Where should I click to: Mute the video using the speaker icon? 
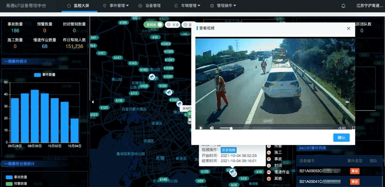(212, 128)
